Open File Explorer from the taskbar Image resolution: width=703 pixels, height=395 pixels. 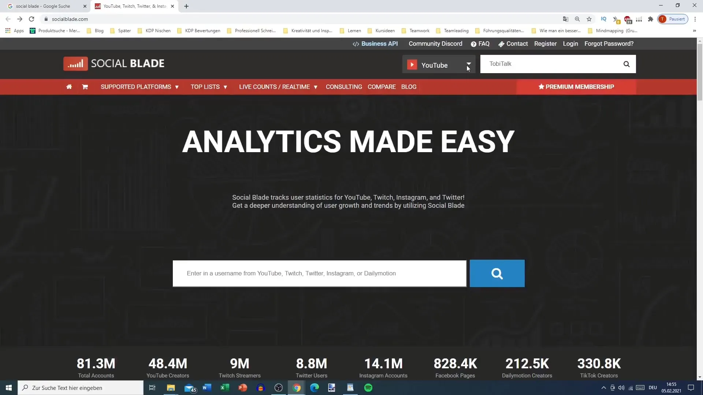[x=171, y=388]
